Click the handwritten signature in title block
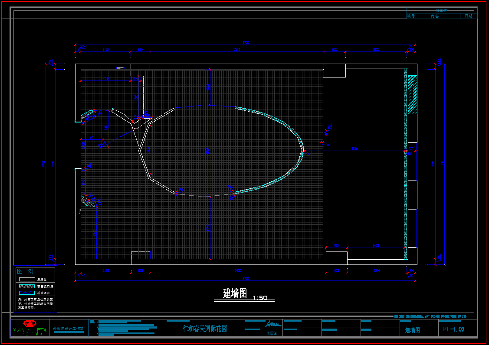This screenshot has height=345, width=489. pyautogui.click(x=273, y=324)
